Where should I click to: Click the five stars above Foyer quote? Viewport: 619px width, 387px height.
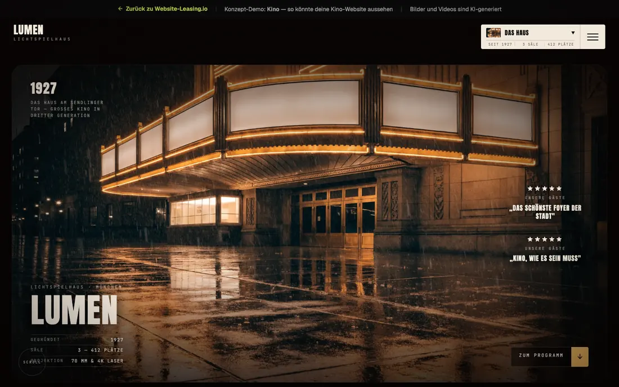point(545,189)
